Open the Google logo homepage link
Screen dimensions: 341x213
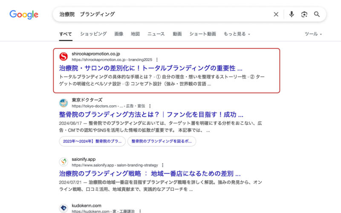(24, 14)
